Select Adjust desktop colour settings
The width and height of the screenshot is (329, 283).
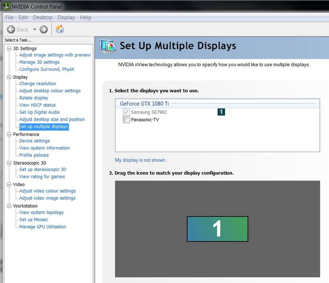click(x=50, y=91)
